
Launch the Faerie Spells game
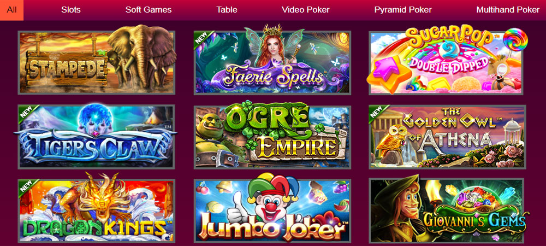[x=272, y=63]
